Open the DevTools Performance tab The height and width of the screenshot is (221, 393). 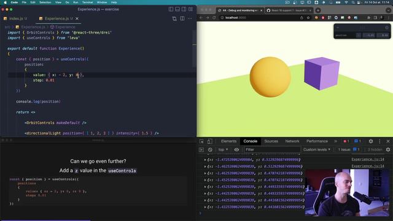(317, 141)
